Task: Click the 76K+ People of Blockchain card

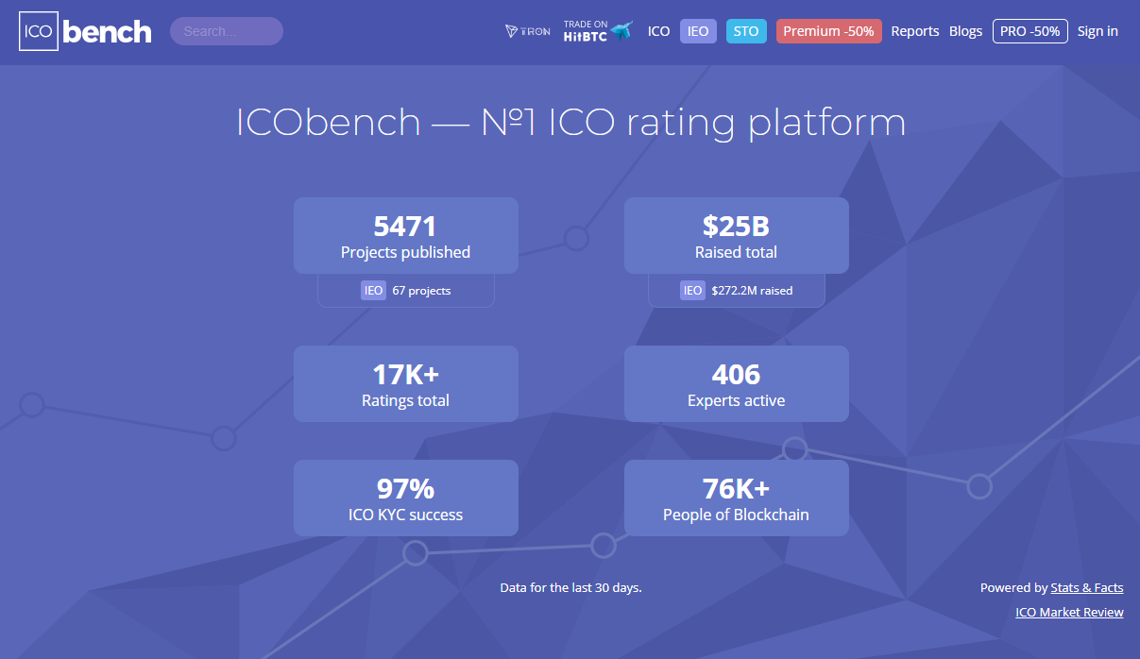Action: (736, 498)
